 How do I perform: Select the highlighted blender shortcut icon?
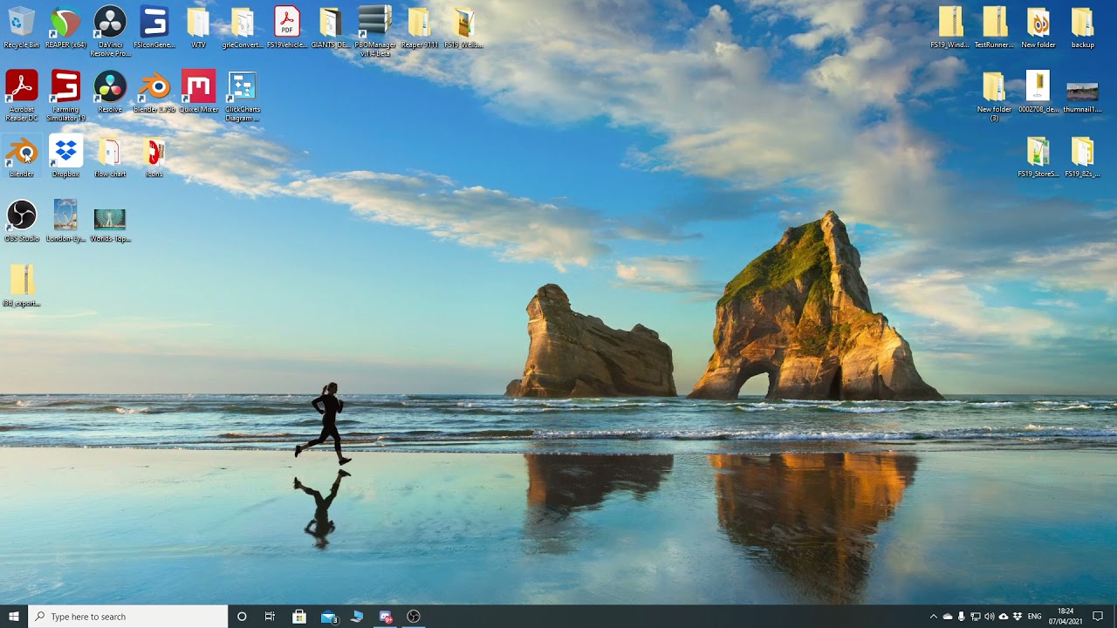21,156
